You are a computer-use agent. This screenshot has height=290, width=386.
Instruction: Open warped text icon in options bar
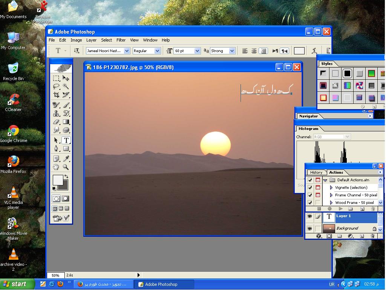(314, 51)
